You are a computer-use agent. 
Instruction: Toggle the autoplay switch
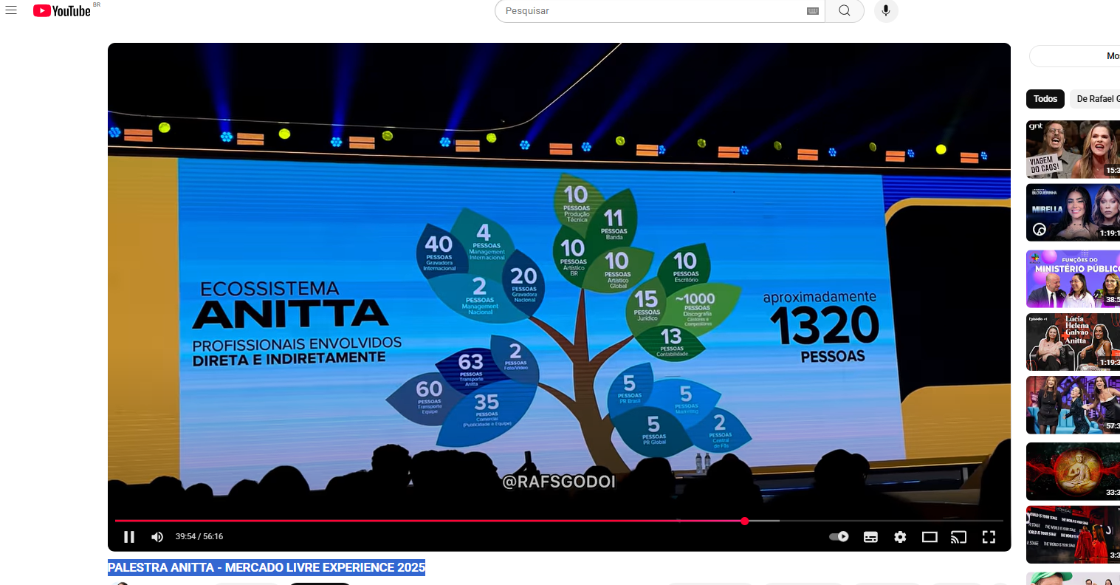pos(839,537)
